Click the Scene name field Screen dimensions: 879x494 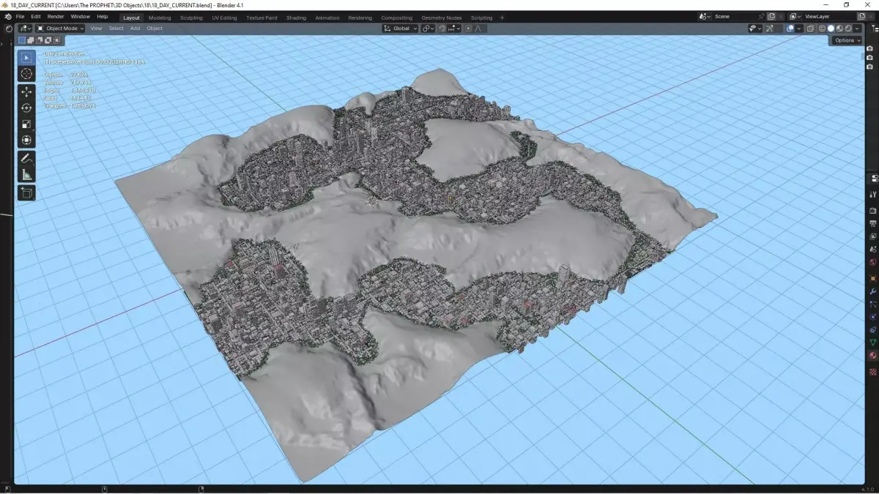[x=734, y=16]
